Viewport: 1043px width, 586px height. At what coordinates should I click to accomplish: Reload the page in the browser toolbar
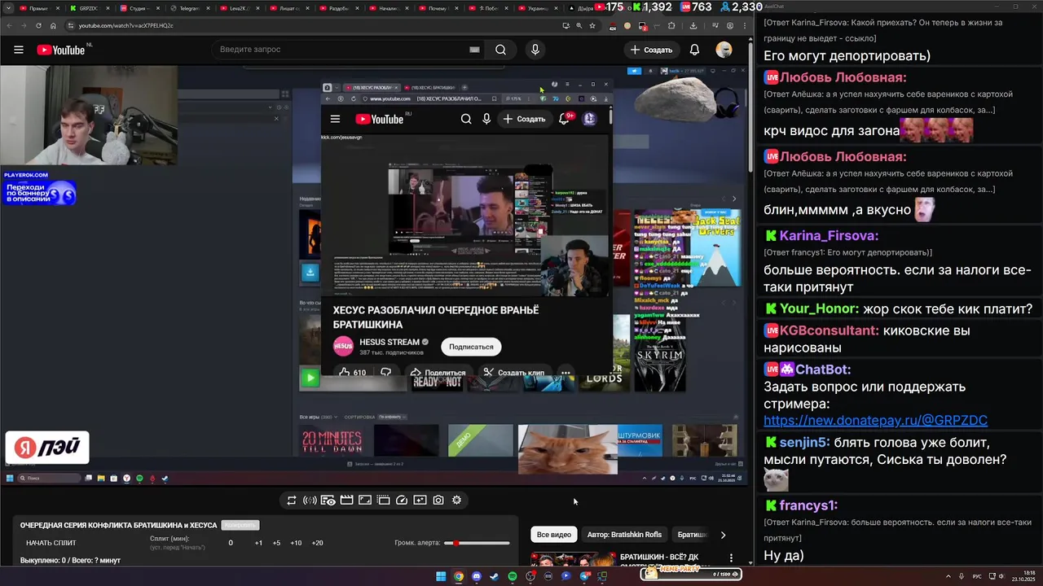(38, 25)
